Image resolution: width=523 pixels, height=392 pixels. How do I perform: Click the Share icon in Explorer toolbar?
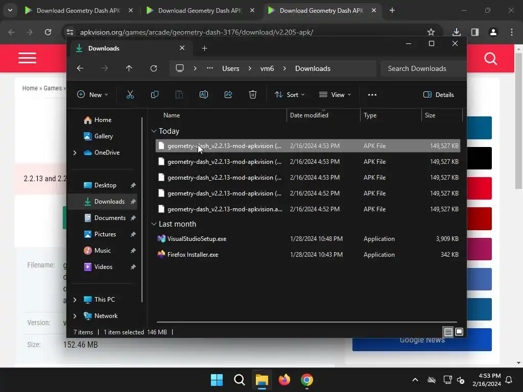(x=228, y=94)
